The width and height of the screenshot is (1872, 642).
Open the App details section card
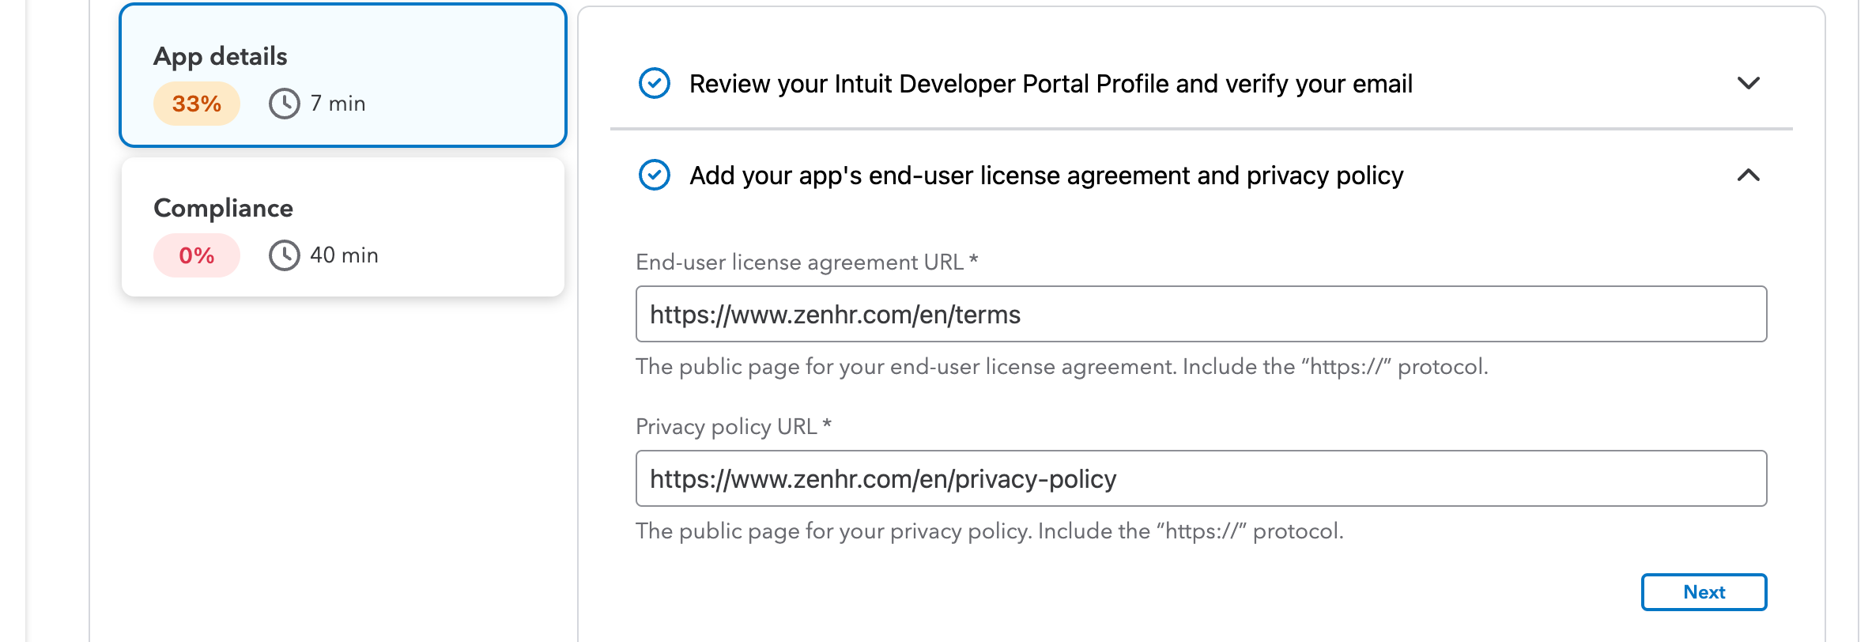pos(343,75)
